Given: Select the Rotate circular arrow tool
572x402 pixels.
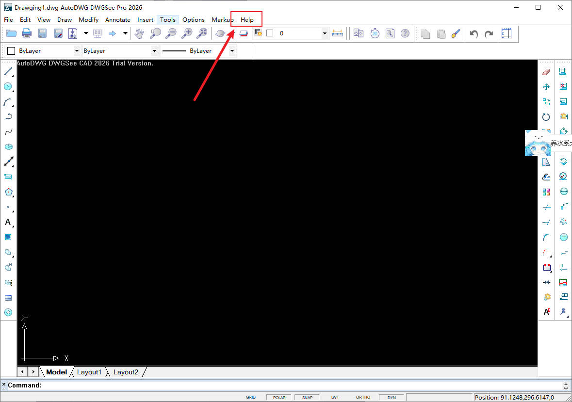Looking at the screenshot, I should click(x=546, y=117).
